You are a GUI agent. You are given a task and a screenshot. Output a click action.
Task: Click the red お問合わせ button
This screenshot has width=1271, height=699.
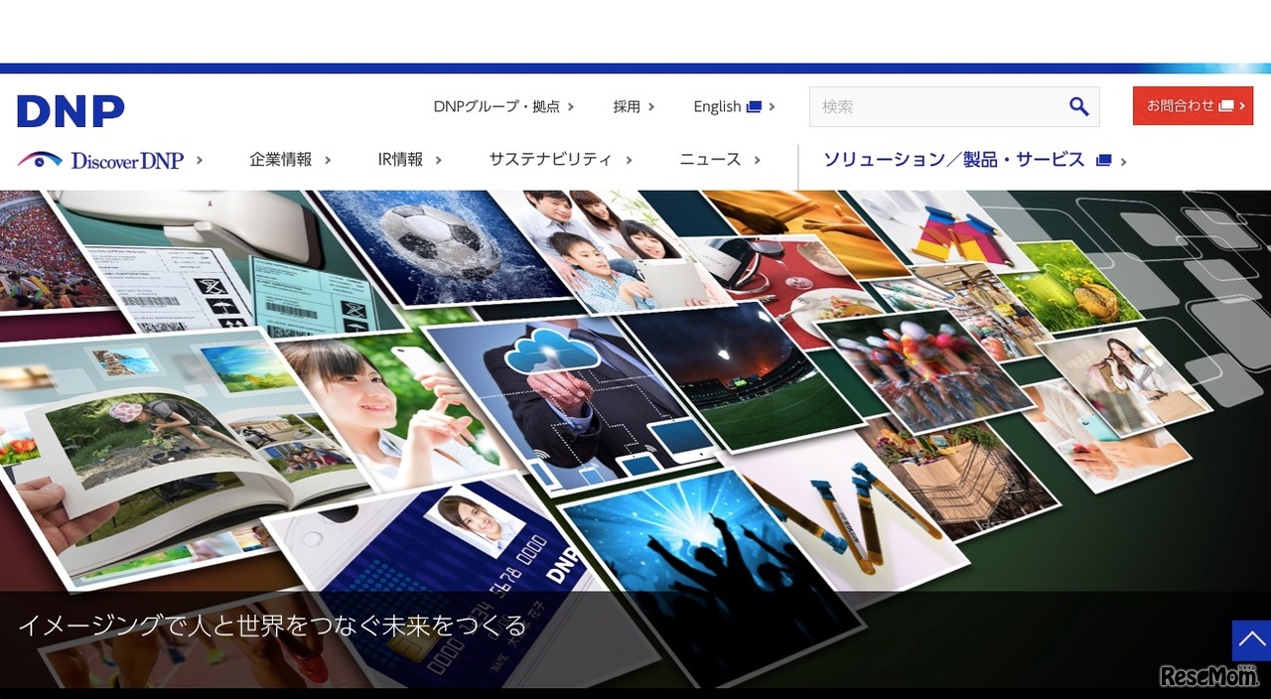[1193, 104]
